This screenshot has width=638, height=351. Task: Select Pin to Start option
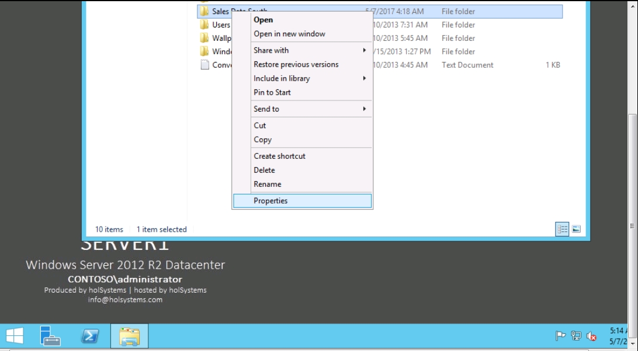(x=272, y=92)
